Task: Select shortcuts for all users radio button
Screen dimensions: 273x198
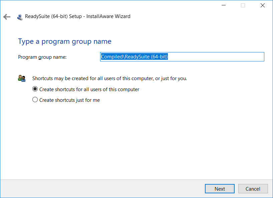Action: click(x=35, y=89)
